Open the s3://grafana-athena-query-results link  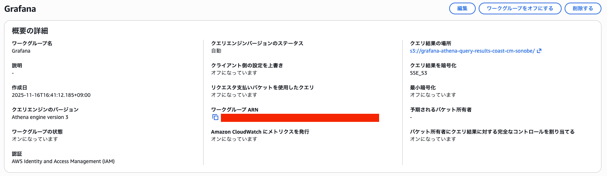click(x=472, y=51)
